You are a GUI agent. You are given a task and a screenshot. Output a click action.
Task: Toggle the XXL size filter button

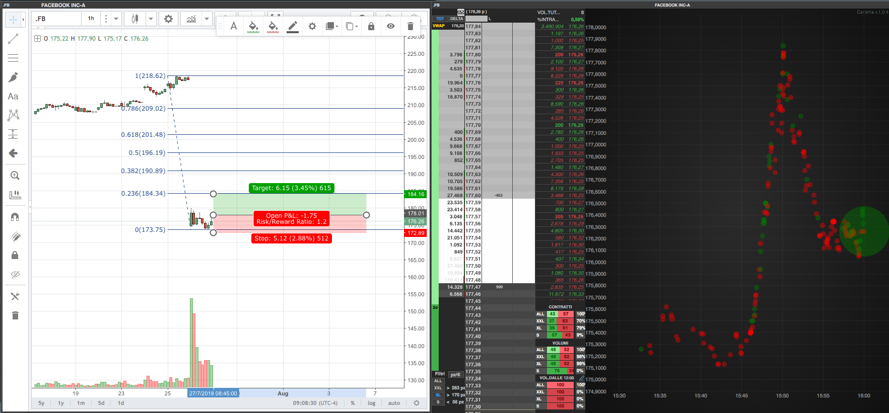438,388
